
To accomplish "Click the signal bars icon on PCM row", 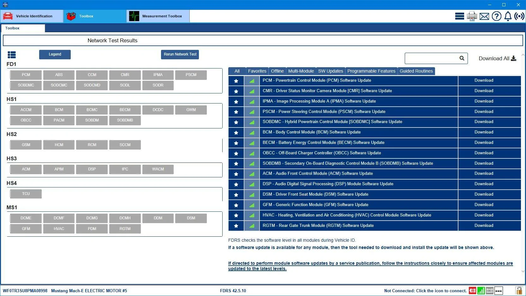I will [252, 81].
